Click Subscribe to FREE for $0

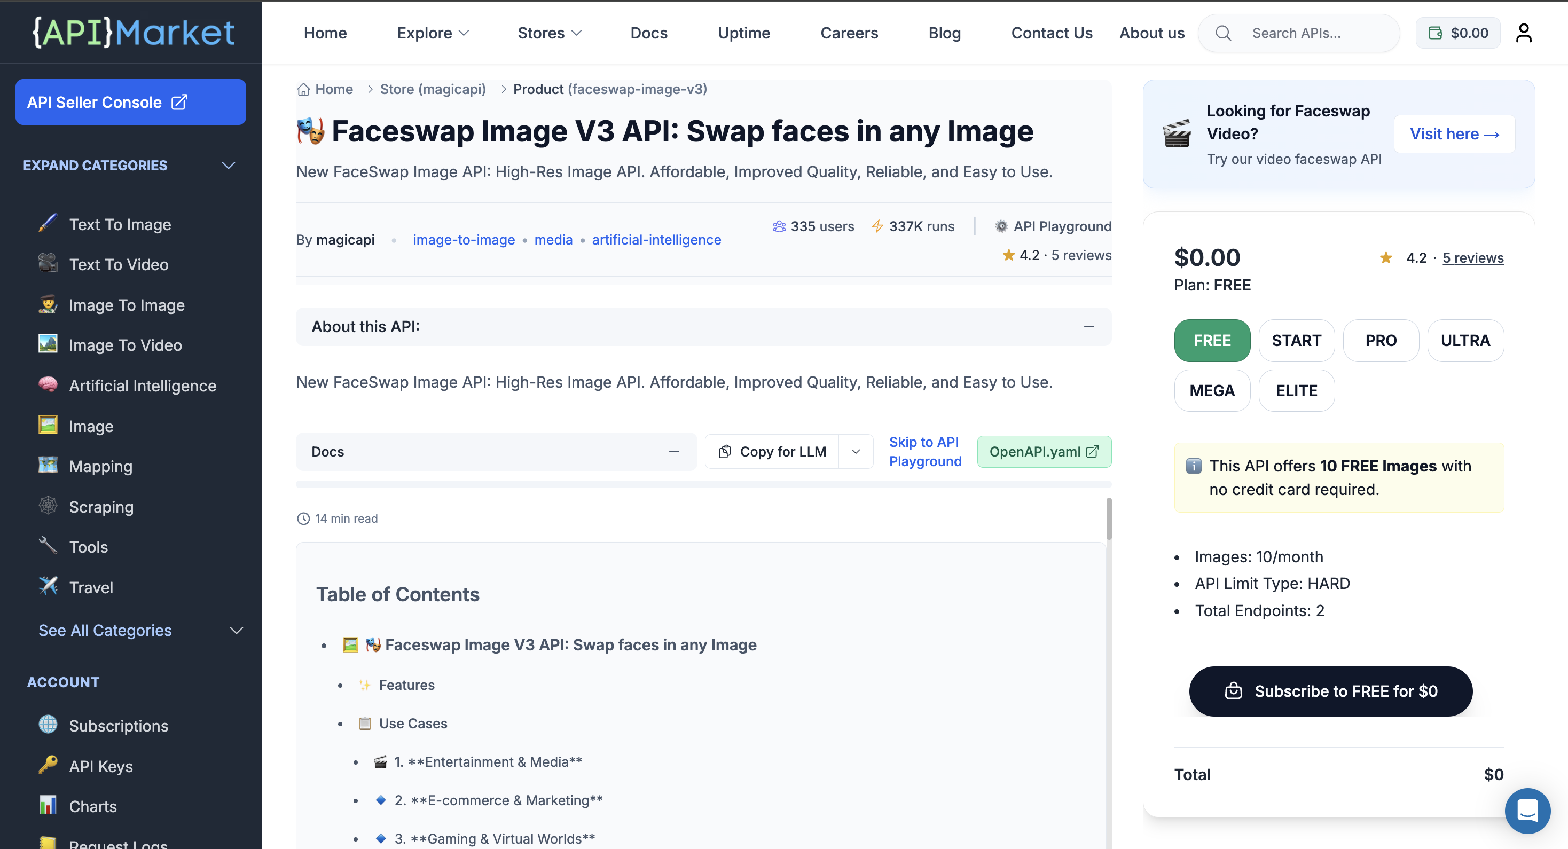tap(1330, 691)
